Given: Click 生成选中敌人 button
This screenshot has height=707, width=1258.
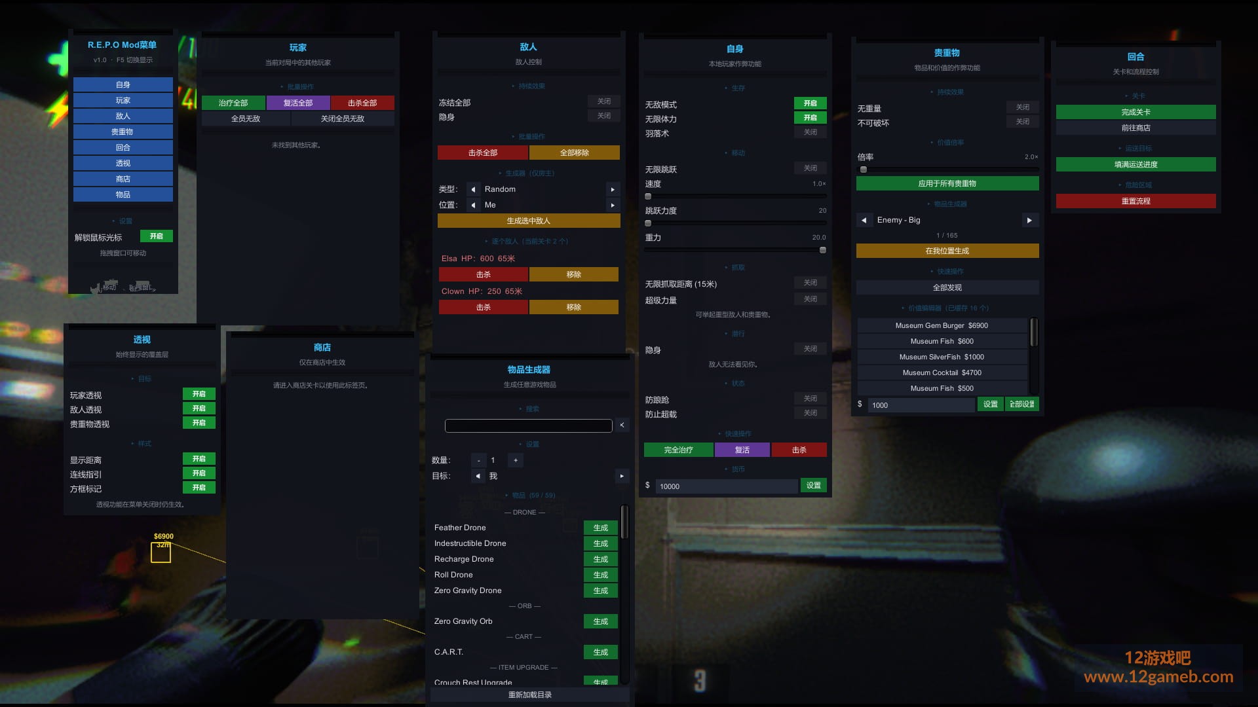Looking at the screenshot, I should coord(529,221).
